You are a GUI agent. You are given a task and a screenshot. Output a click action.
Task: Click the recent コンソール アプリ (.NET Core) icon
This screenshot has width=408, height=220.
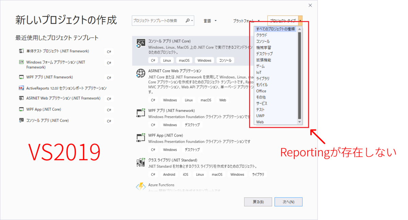tap(21, 120)
